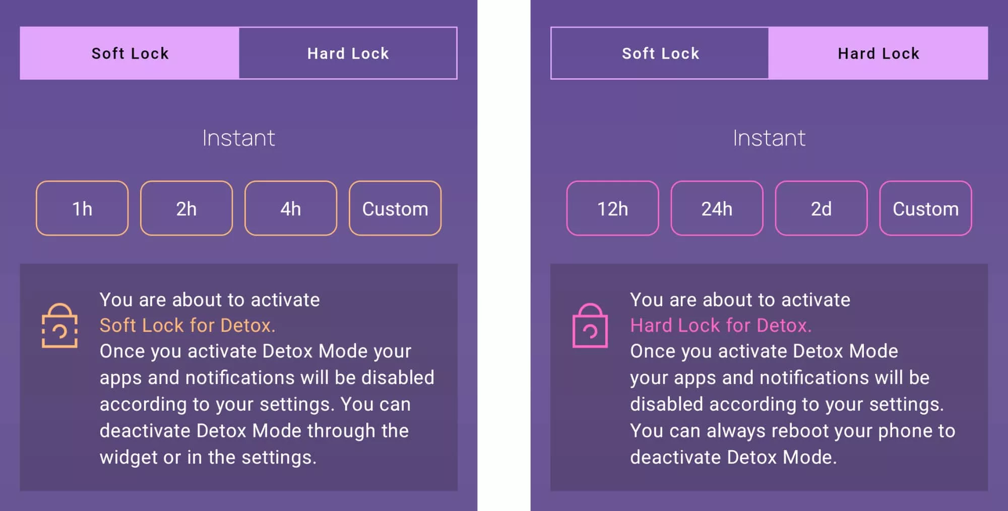Viewport: 1008px width, 511px height.
Task: Pick the 2h duration button
Action: pos(186,208)
